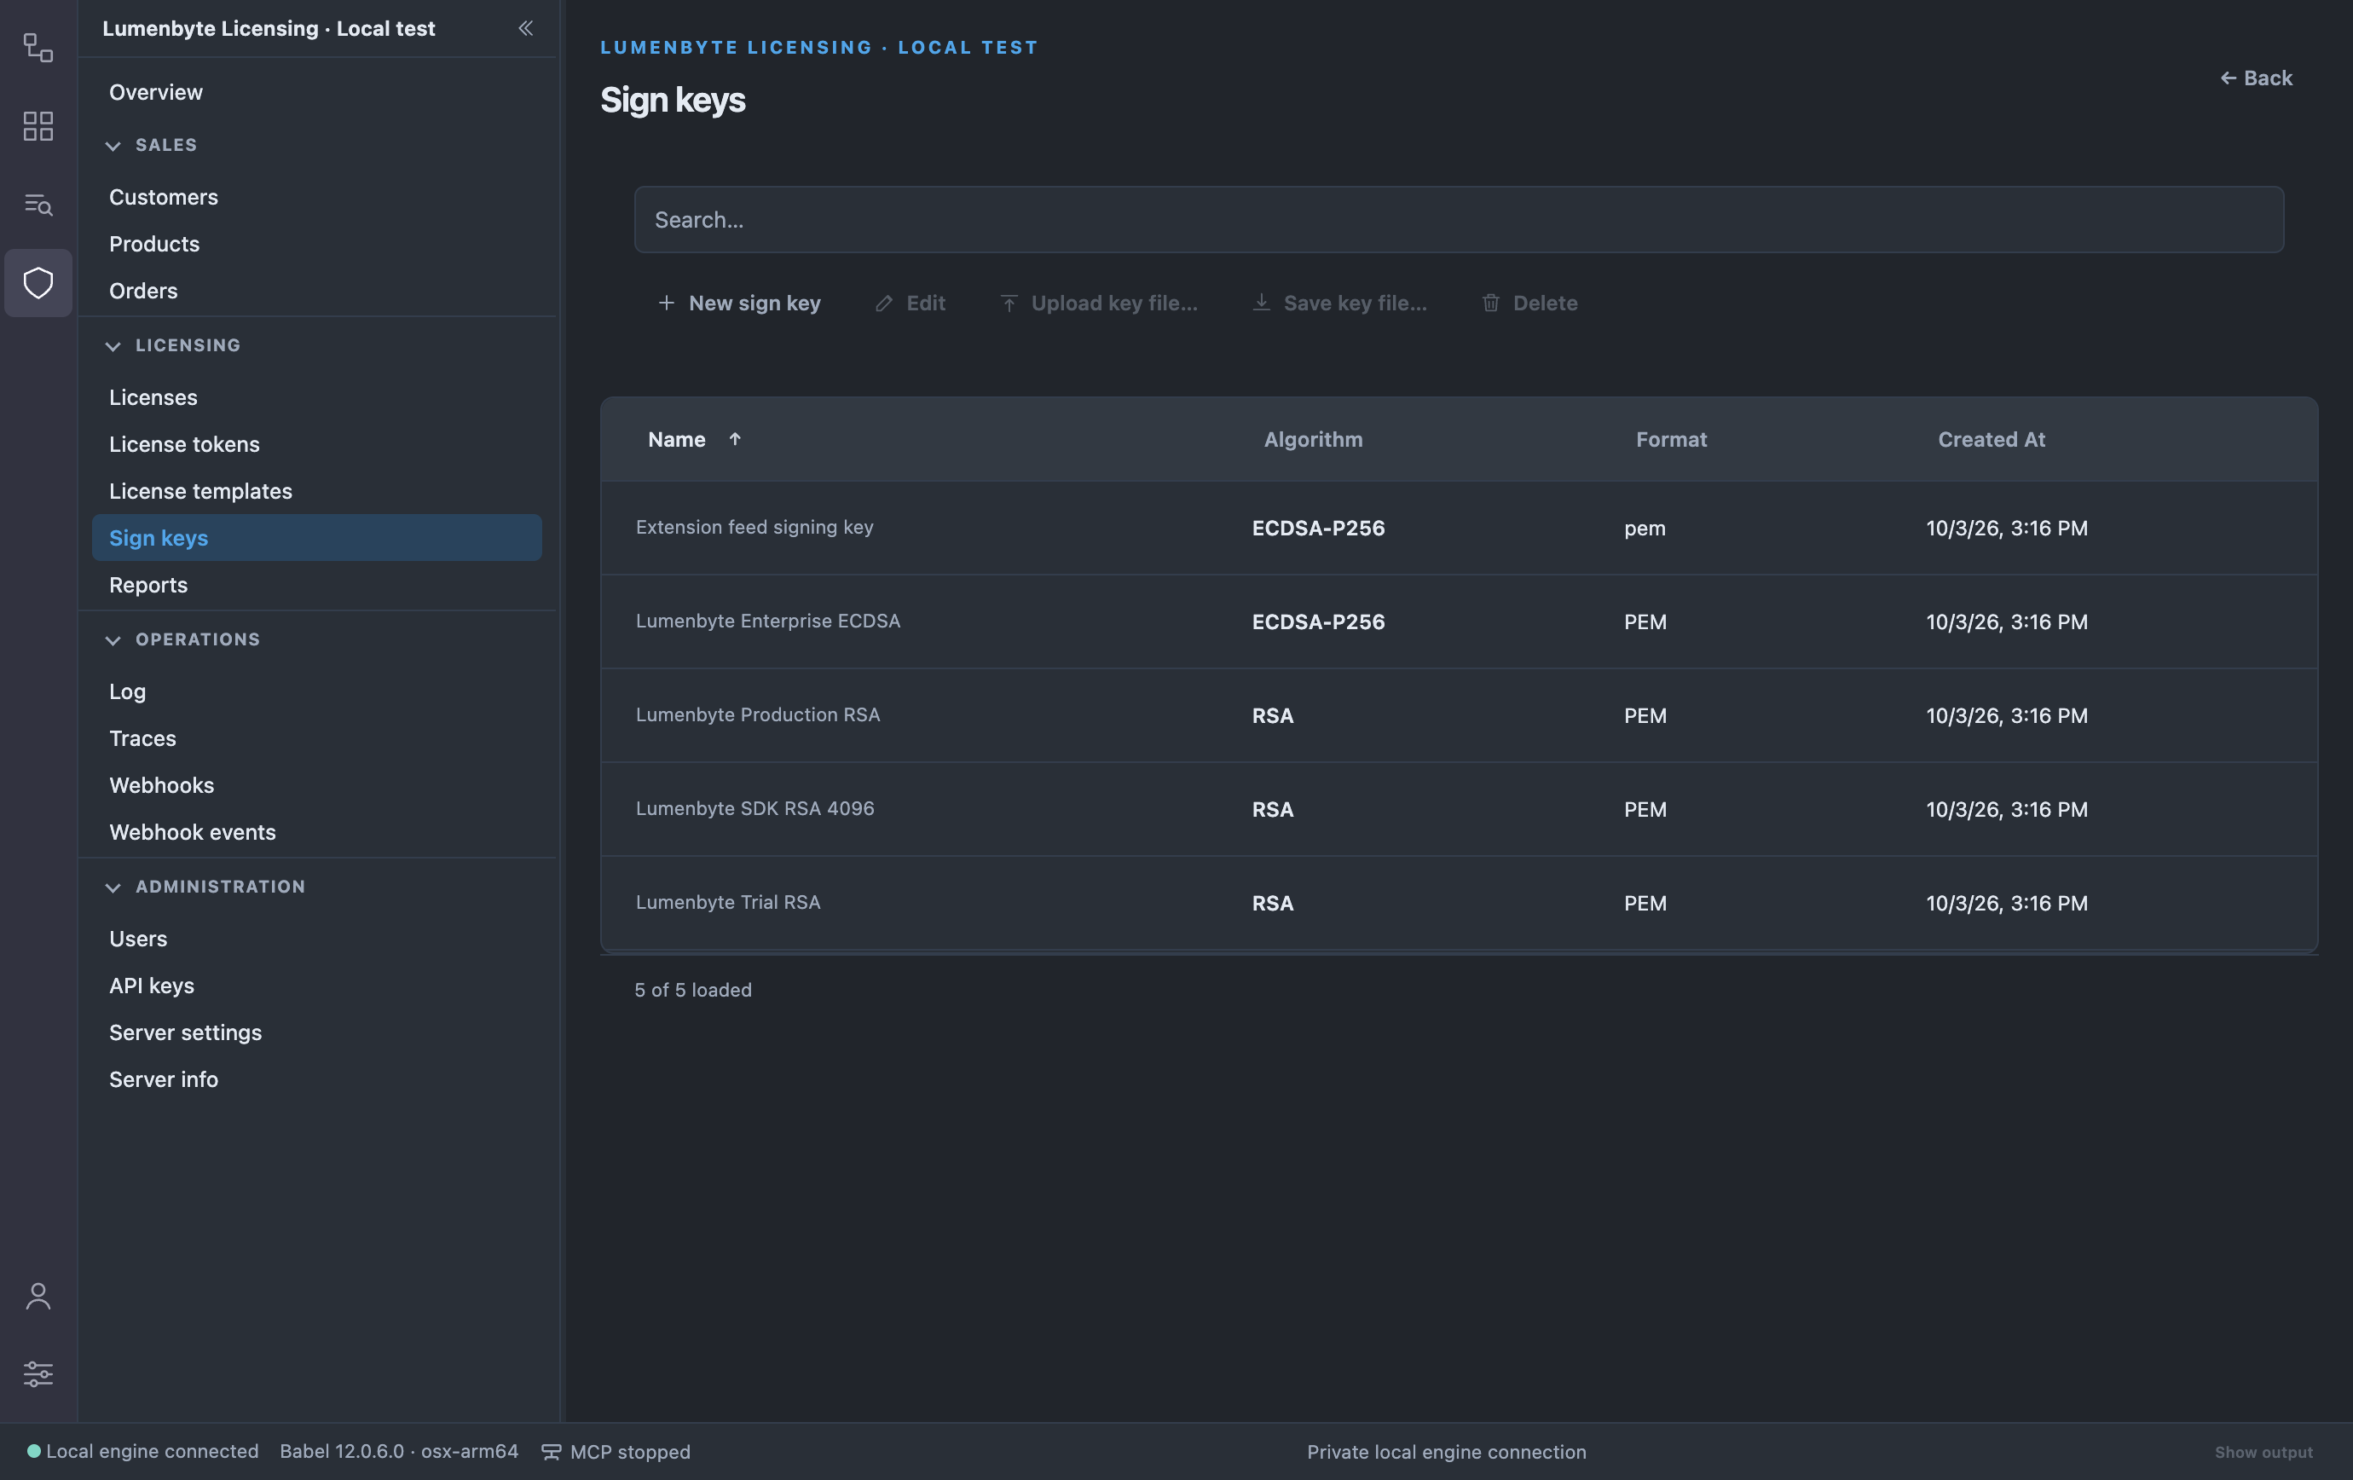Select the shield licensing icon in activity bar
Image resolution: width=2353 pixels, height=1480 pixels.
(38, 283)
